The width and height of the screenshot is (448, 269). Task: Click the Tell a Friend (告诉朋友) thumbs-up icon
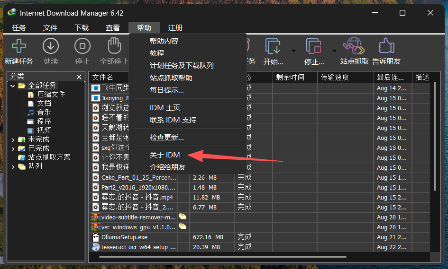pyautogui.click(x=386, y=45)
